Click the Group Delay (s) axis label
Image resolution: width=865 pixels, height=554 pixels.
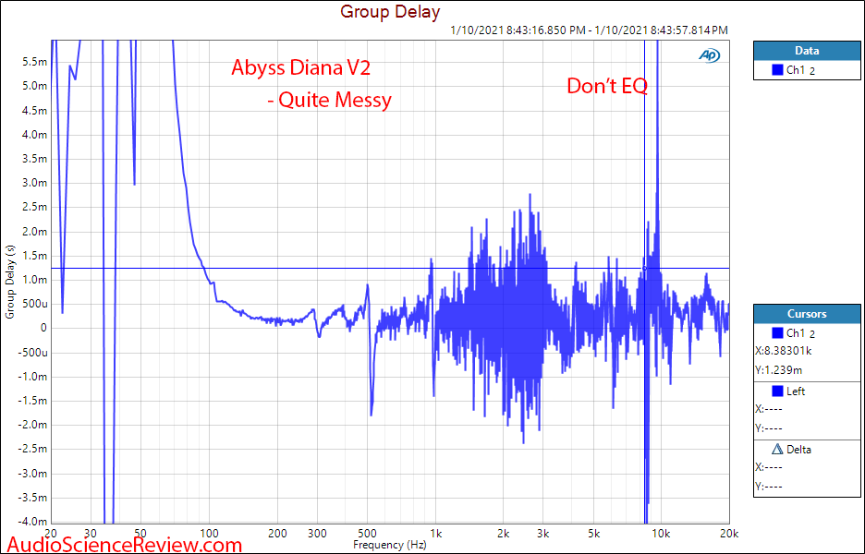(10, 282)
